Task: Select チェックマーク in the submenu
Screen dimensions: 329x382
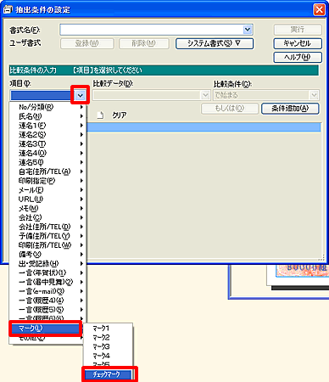Action: click(x=108, y=374)
